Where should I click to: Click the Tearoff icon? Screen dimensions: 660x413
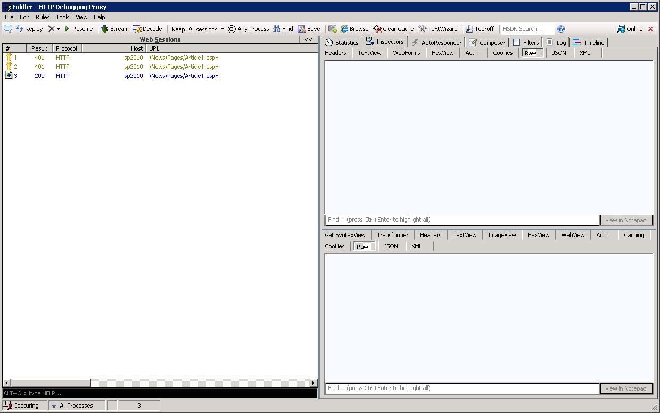tap(480, 29)
